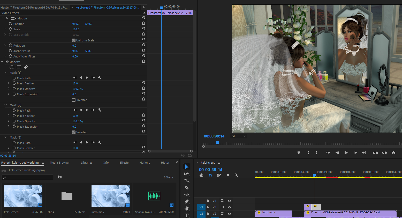Expand the Rotation parameter
Viewport: 402px width, 218px height.
tap(5, 45)
